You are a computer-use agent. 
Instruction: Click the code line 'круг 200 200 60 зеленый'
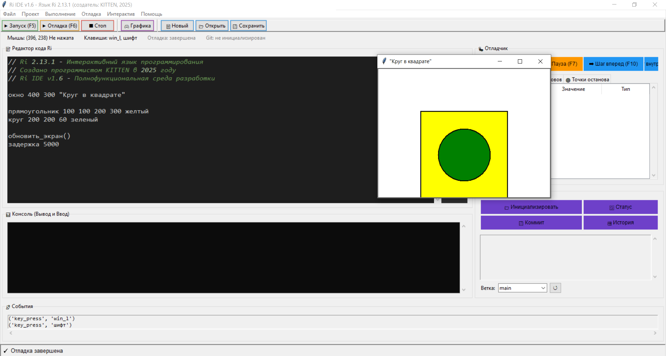(53, 120)
